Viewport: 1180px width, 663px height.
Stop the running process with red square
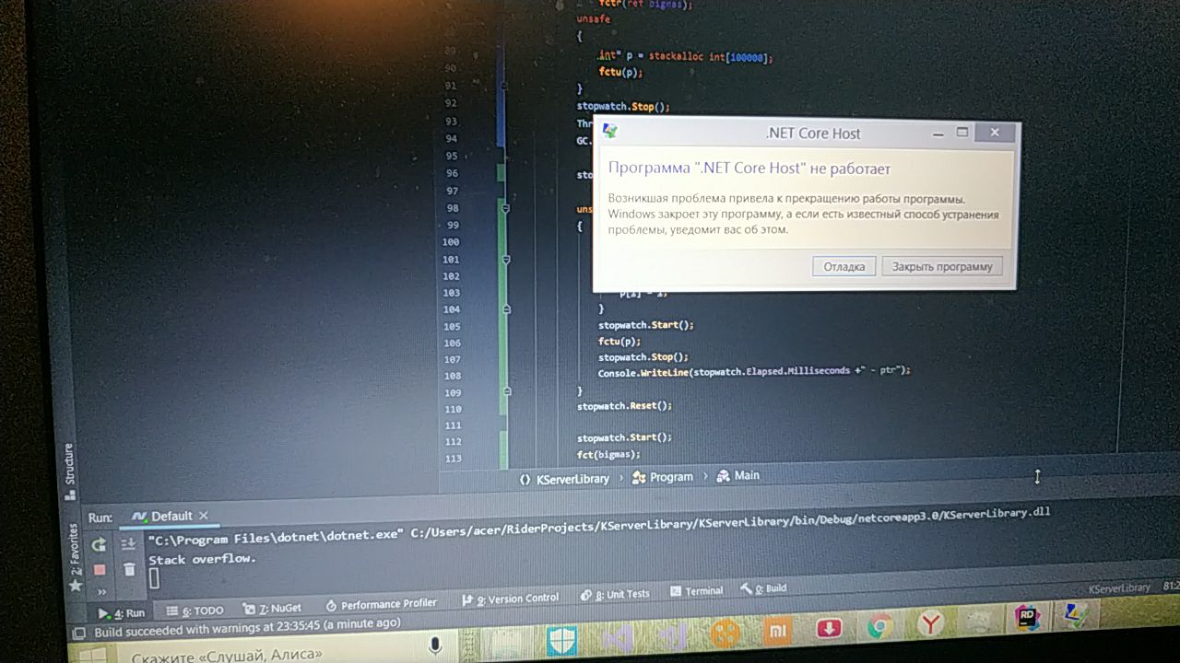(x=100, y=570)
